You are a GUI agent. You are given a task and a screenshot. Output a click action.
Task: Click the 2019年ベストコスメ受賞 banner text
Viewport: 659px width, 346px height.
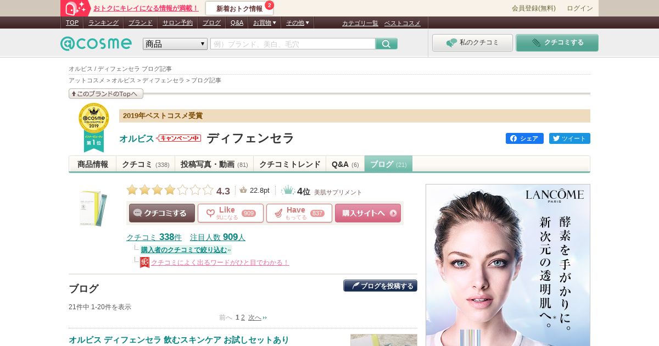tap(163, 115)
